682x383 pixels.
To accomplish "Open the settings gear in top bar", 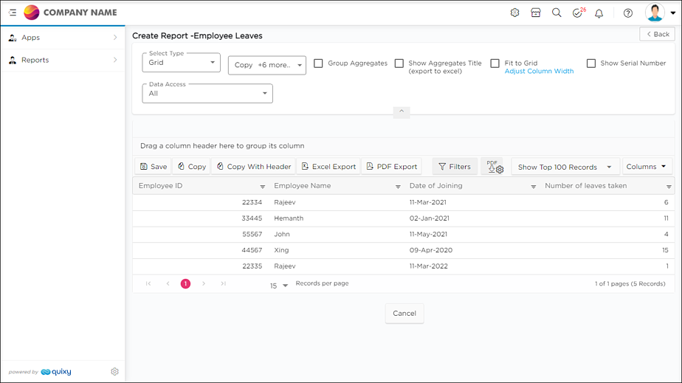I will tap(514, 13).
